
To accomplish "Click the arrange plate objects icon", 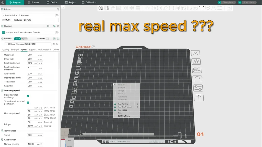I will (x=197, y=70).
